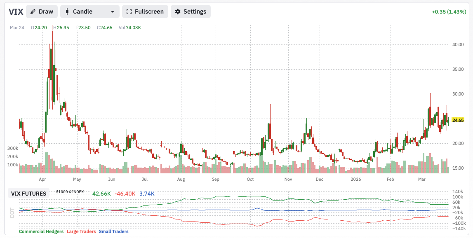473x238 pixels.
Task: Click the Sep label on time axis
Action: [x=215, y=179]
